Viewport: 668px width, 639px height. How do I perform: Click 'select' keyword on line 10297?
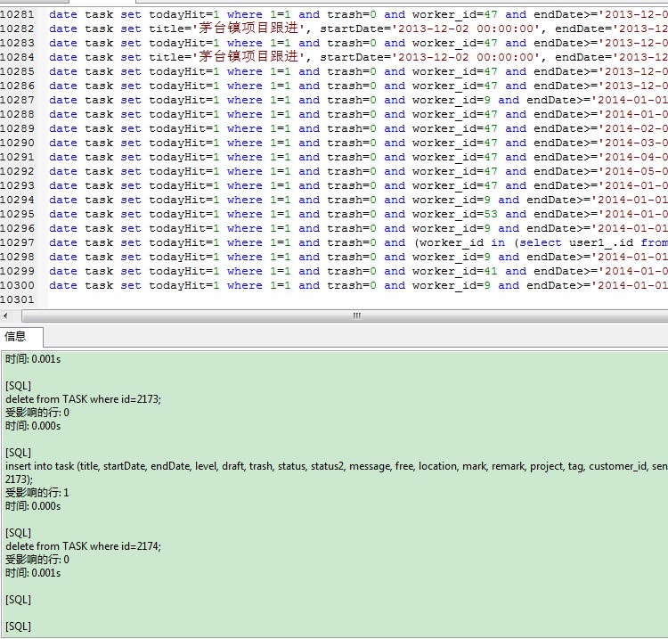tap(541, 242)
